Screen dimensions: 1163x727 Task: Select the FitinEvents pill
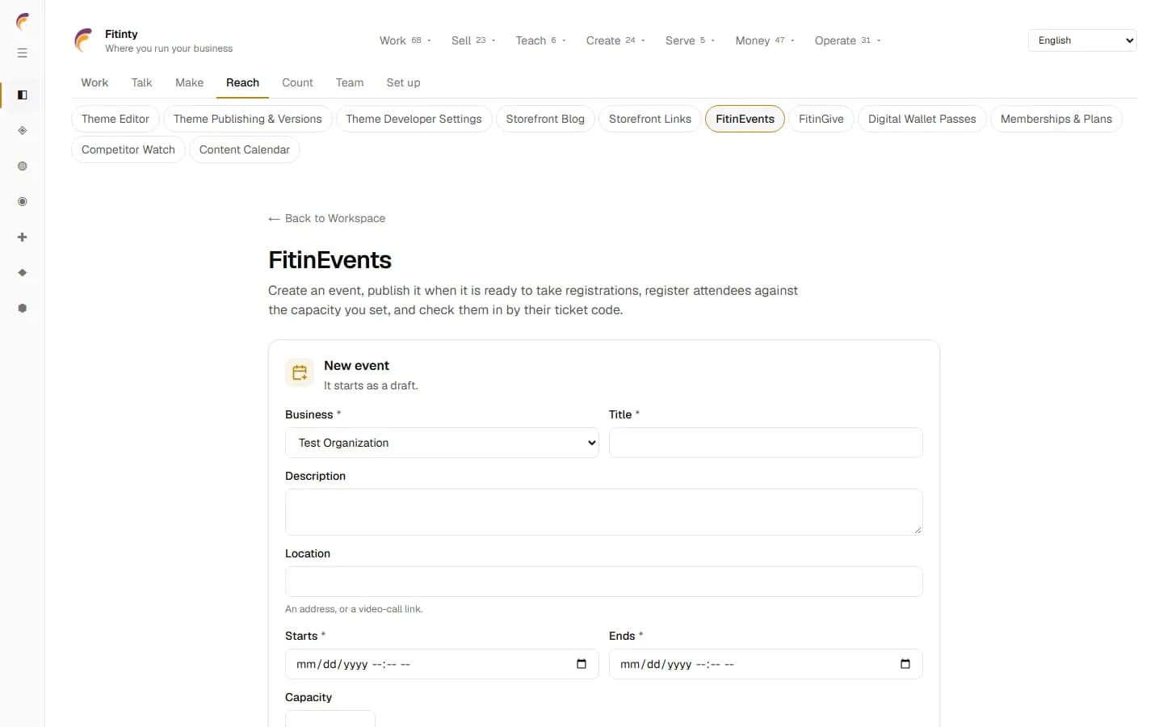click(x=745, y=119)
